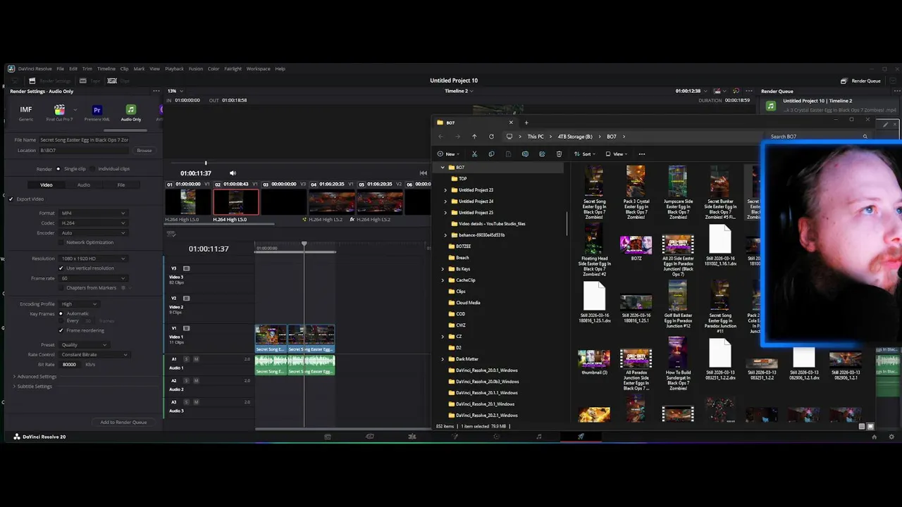Open the Rate Control Constant Bitrate dropdown
Viewport: 902px width, 507px height.
point(94,355)
